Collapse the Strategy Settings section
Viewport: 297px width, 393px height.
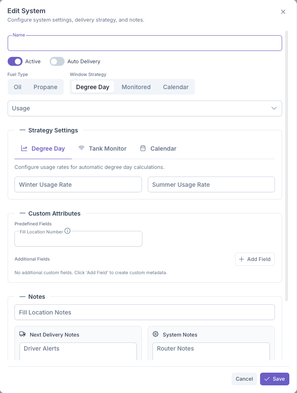[x=23, y=130]
